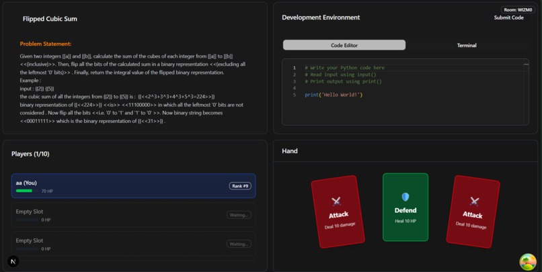Image resolution: width=542 pixels, height=272 pixels.
Task: Click the Development Environment heading
Action: coord(321,17)
